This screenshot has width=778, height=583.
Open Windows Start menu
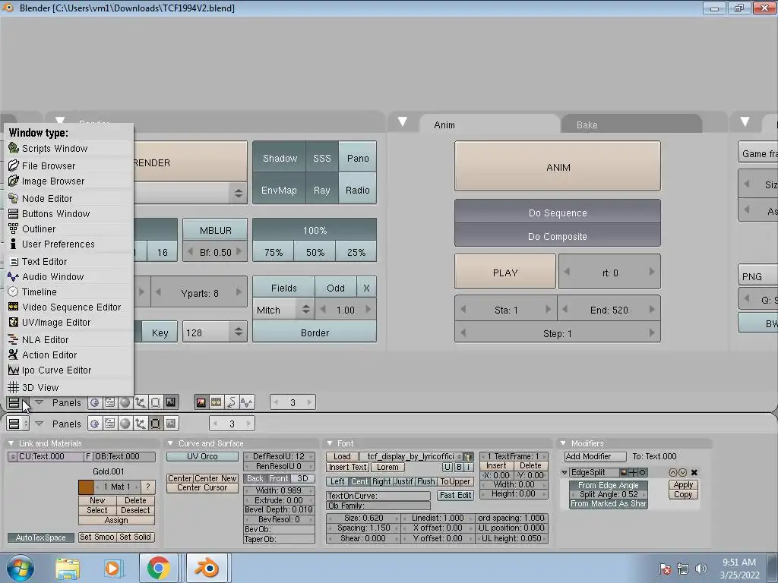click(20, 568)
